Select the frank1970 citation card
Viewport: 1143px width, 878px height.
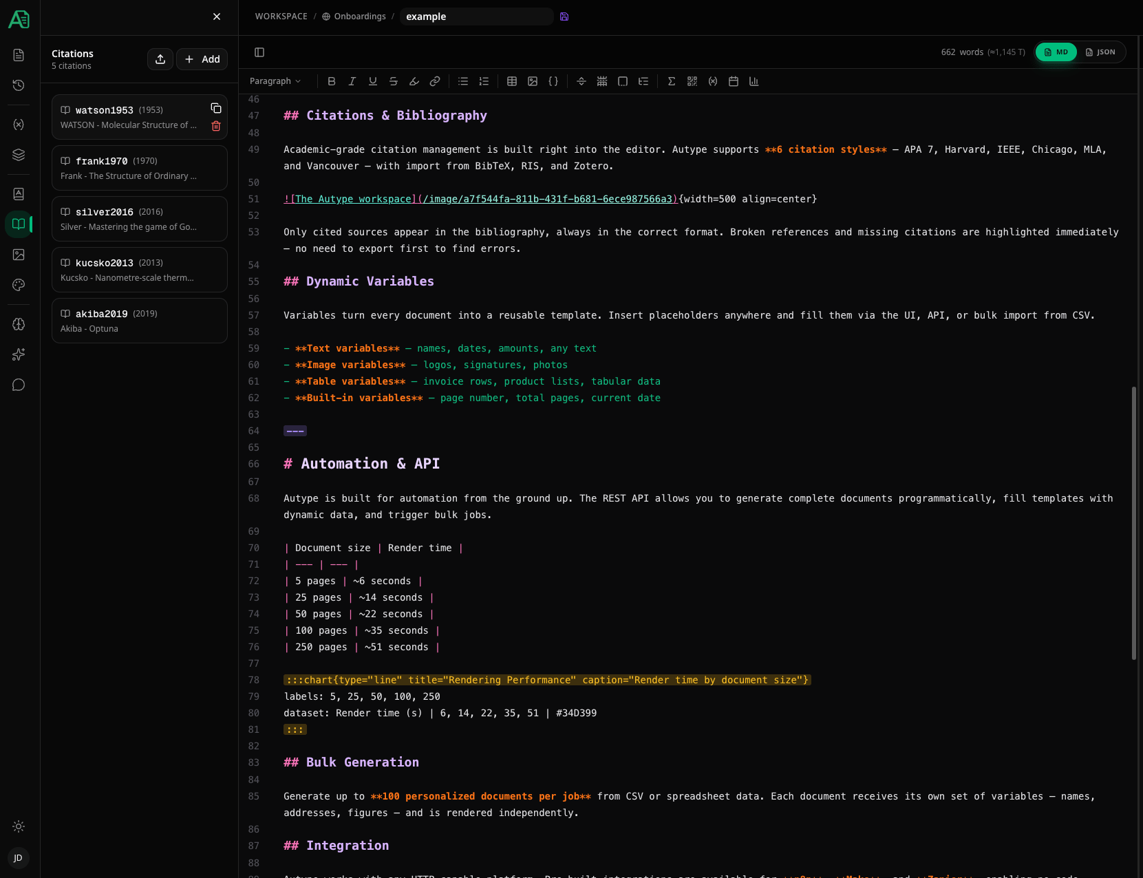tap(140, 168)
